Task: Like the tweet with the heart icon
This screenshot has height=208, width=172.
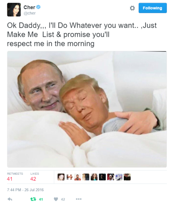Action: (56, 199)
